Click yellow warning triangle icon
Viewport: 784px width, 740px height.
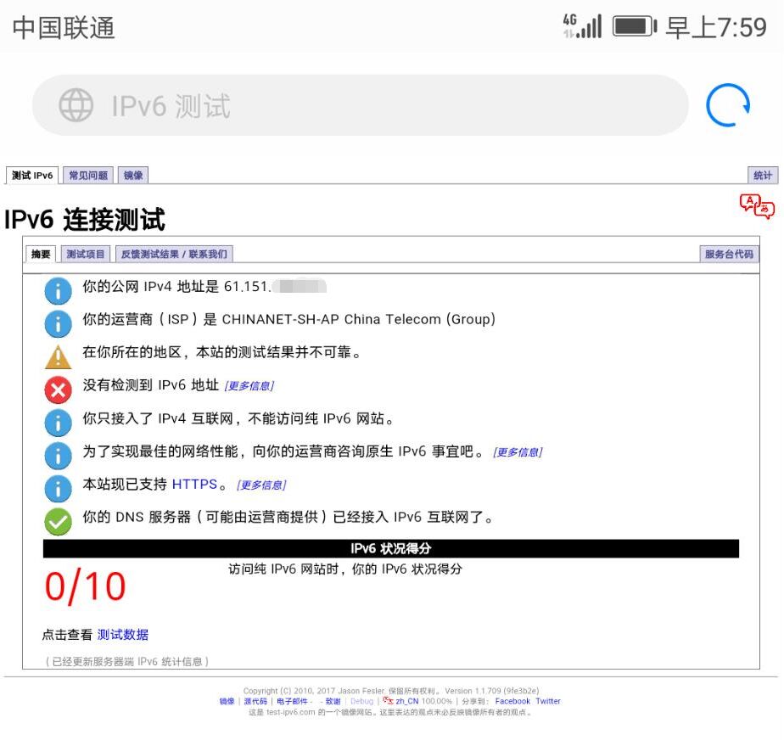pyautogui.click(x=58, y=357)
